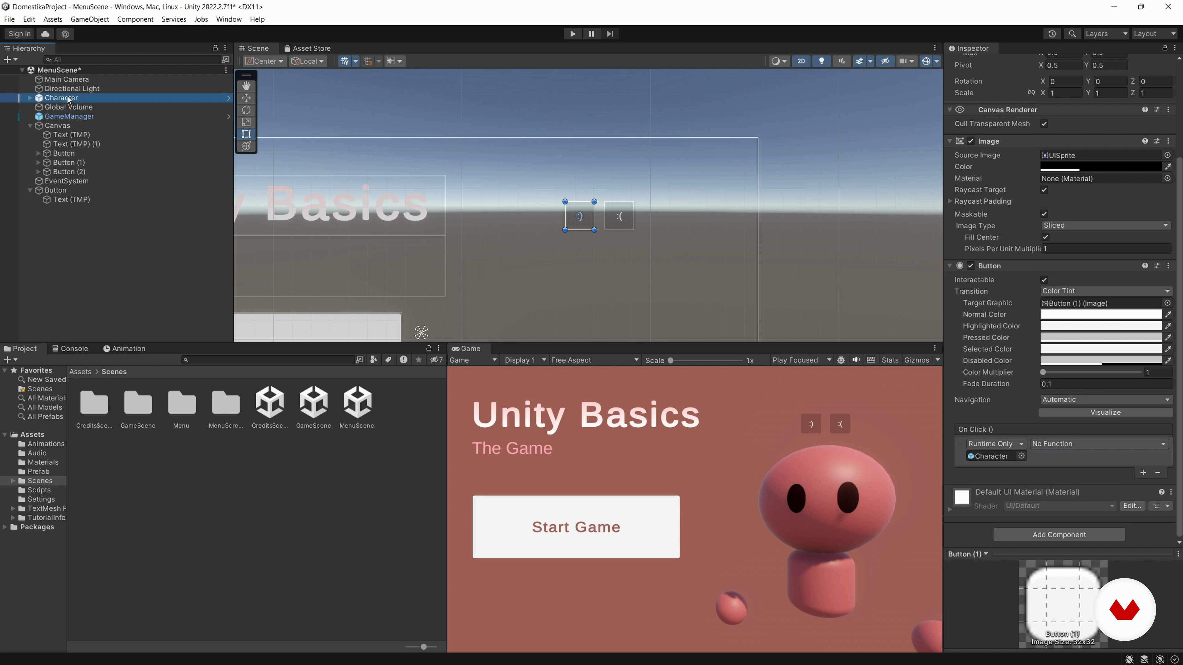Image resolution: width=1183 pixels, height=665 pixels.
Task: Open Help for the Button component
Action: click(1145, 266)
